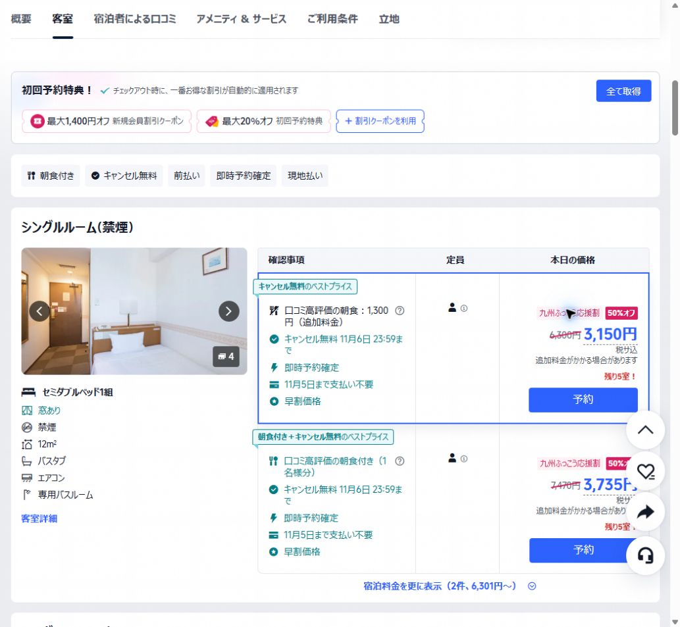Click the 全て取得 button

tap(623, 91)
